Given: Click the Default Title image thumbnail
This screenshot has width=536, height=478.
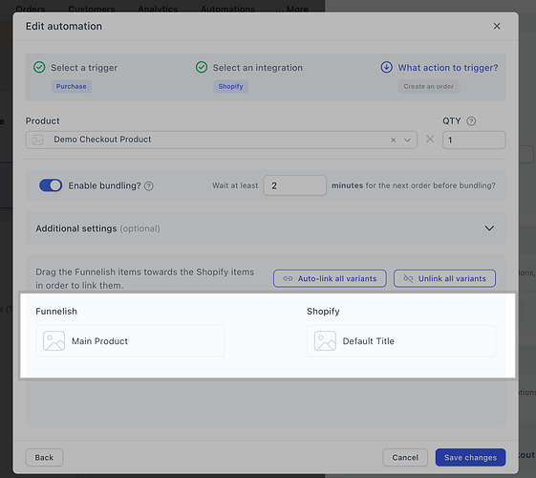Looking at the screenshot, I should [325, 341].
